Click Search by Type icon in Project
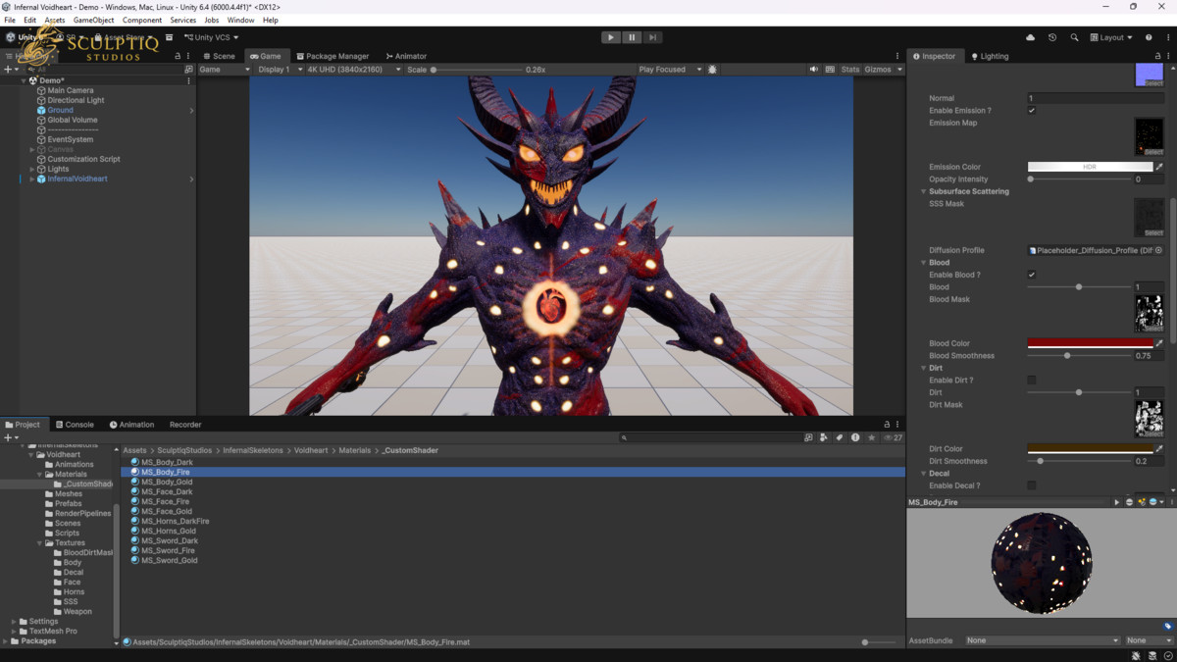 point(824,438)
